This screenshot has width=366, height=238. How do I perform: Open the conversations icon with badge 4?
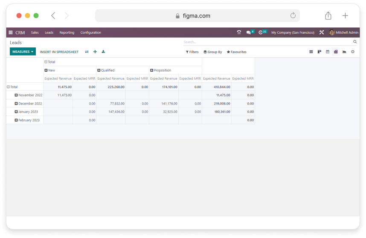click(x=250, y=32)
